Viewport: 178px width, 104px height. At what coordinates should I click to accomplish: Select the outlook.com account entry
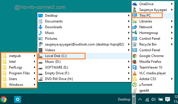click(x=84, y=44)
